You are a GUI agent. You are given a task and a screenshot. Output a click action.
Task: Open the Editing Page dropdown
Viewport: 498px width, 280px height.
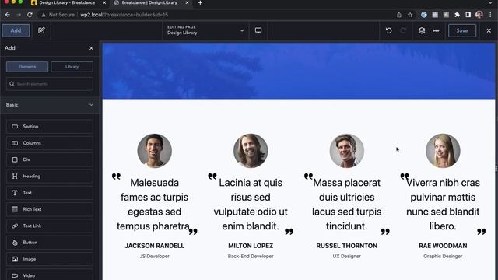coord(205,30)
